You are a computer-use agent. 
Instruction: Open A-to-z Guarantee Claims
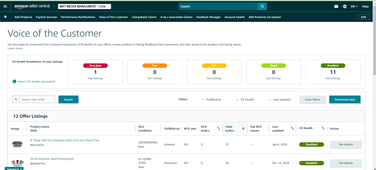click(x=176, y=17)
